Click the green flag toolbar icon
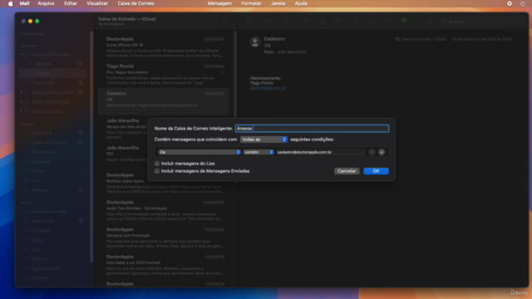The width and height of the screenshot is (532, 299). (404, 21)
